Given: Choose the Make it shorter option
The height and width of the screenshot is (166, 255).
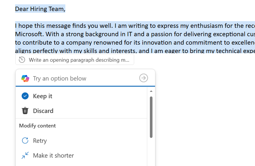Looking at the screenshot, I should 53,156.
